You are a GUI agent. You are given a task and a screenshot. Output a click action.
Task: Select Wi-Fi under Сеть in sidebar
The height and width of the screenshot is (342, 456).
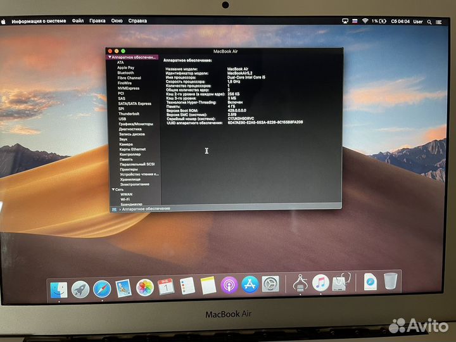(x=125, y=199)
